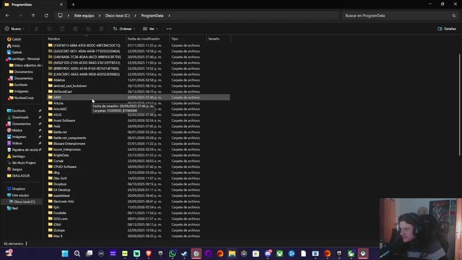Open a new tab with plus button

(x=73, y=4)
